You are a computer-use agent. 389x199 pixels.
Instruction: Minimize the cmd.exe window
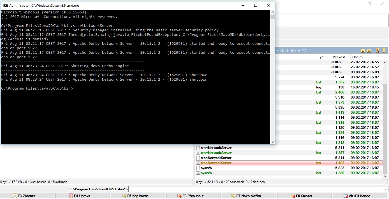(243, 5)
